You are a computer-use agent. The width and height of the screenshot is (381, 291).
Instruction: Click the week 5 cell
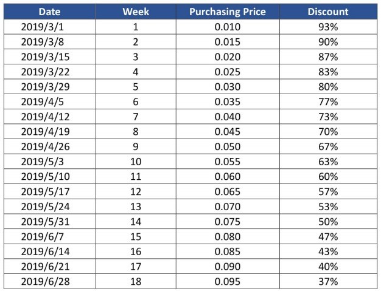pos(136,87)
